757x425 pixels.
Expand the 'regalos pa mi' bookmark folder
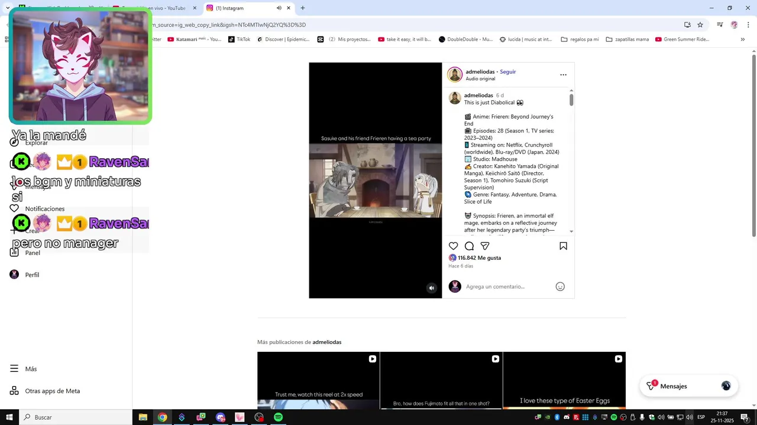pyautogui.click(x=580, y=40)
